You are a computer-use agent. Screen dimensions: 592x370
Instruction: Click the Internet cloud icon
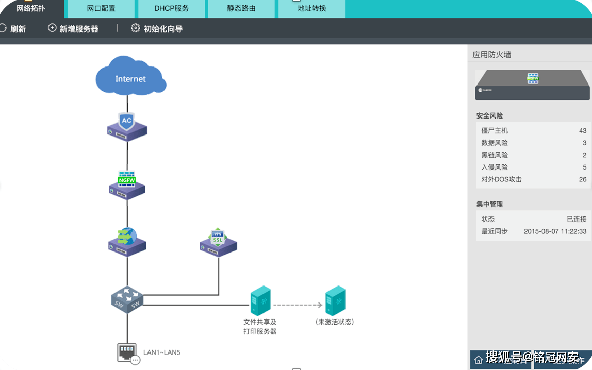[x=130, y=77]
